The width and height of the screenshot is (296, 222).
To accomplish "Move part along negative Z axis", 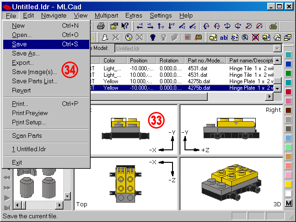I will pos(192,26).
